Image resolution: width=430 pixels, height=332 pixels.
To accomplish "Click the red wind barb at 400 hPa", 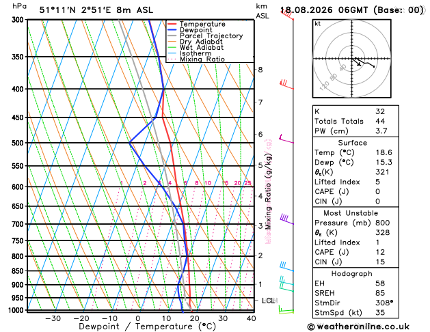I will click(287, 85).
